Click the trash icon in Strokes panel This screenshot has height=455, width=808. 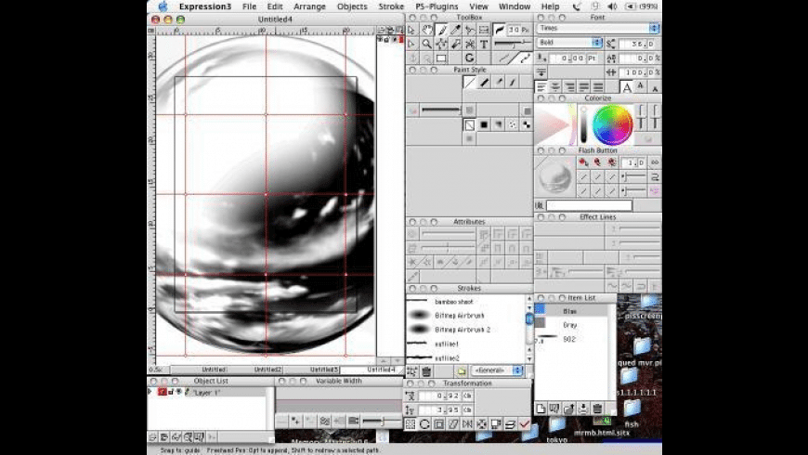pos(426,371)
